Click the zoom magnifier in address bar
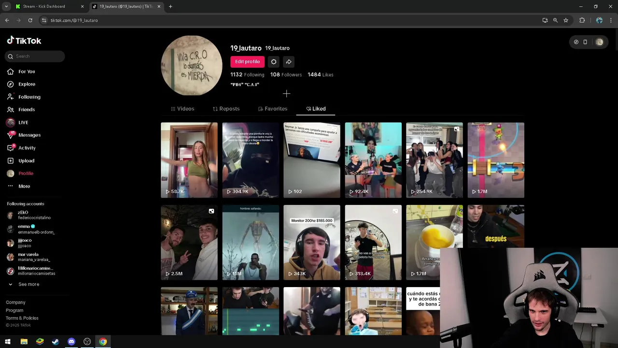 (555, 20)
